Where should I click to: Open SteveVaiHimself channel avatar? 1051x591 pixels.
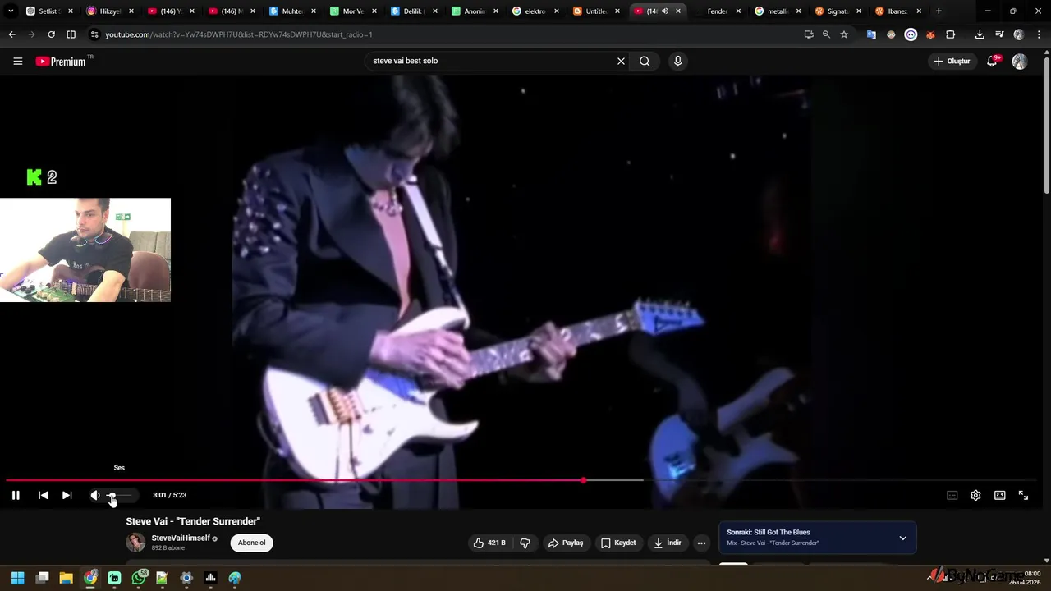click(135, 543)
